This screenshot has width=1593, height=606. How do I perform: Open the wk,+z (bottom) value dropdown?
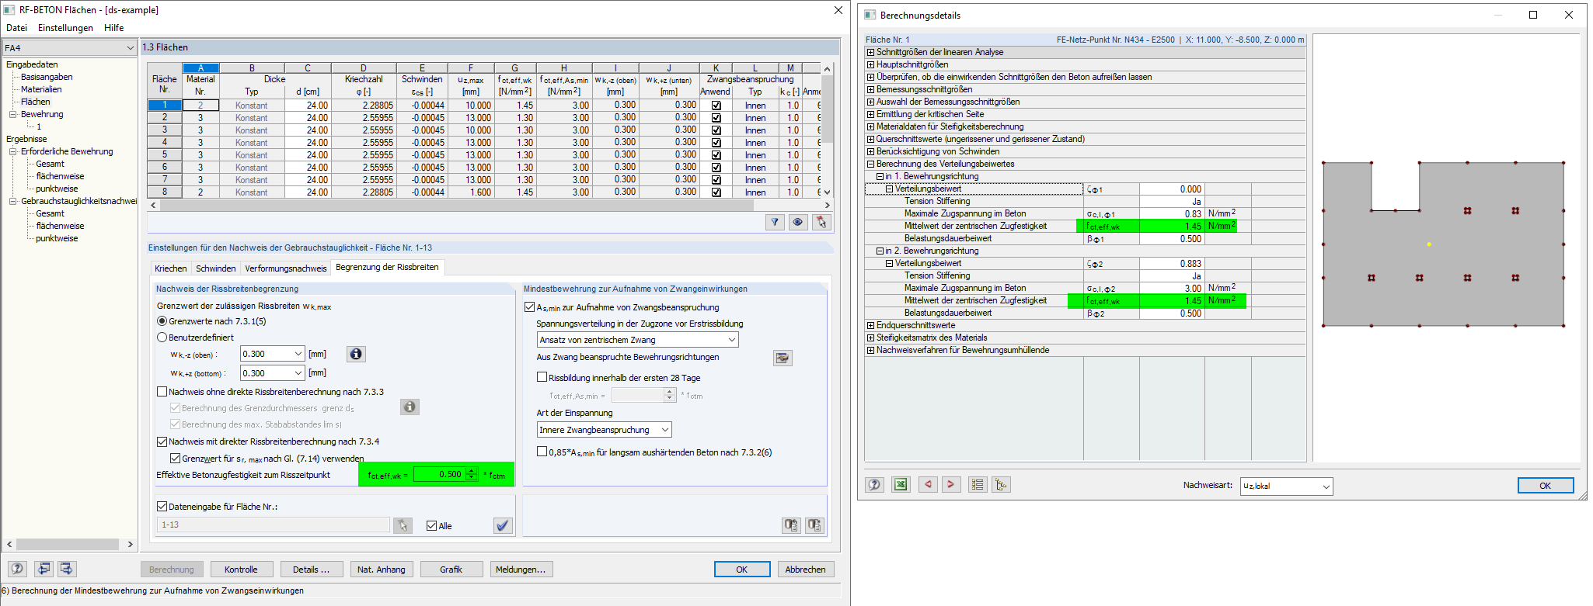click(298, 373)
